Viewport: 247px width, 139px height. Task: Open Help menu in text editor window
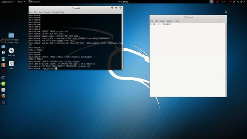(x=177, y=21)
